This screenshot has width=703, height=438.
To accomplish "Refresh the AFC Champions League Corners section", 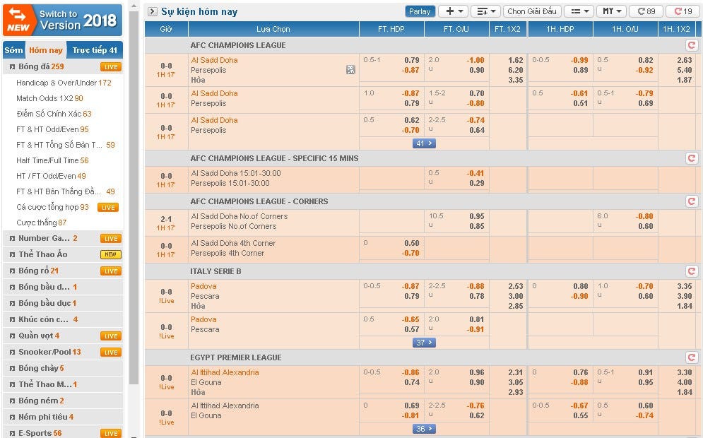I will pos(692,201).
